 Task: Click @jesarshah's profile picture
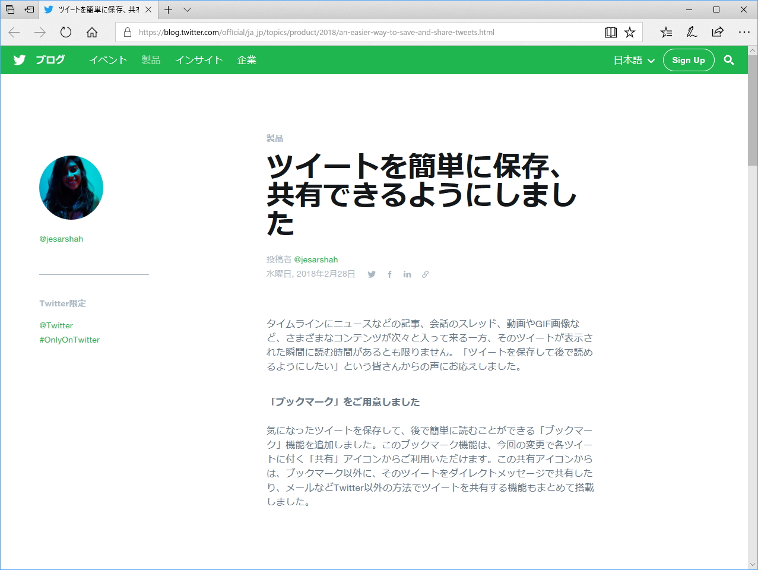pyautogui.click(x=71, y=187)
